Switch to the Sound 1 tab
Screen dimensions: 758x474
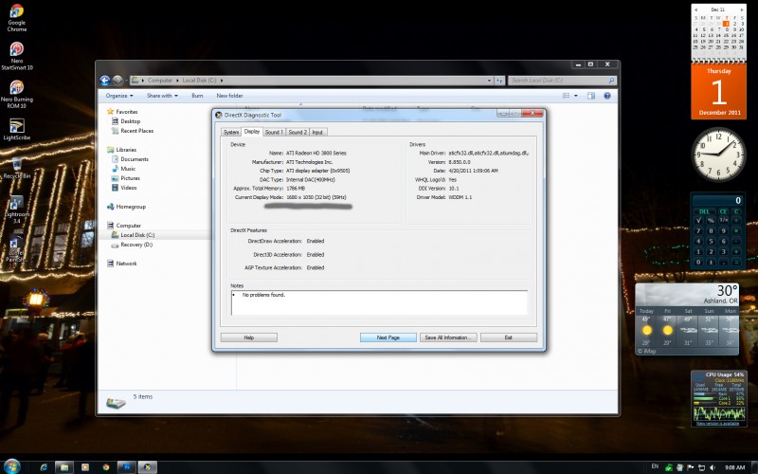tap(274, 132)
